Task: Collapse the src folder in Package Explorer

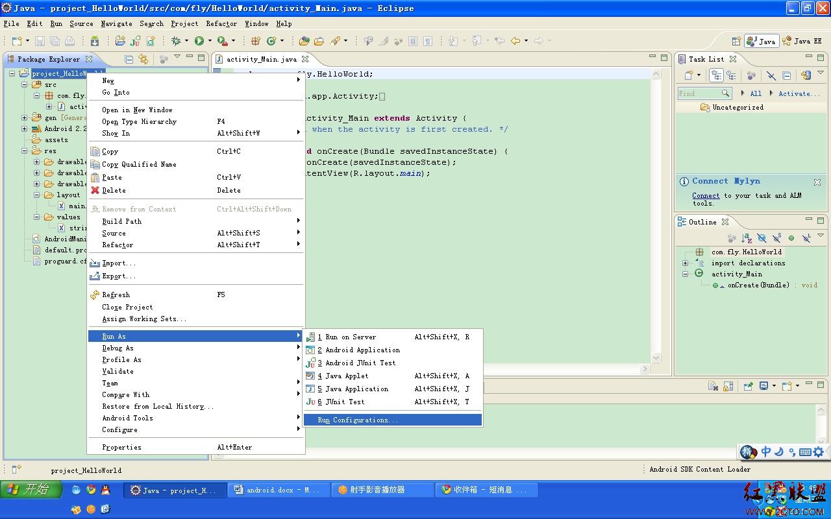Action: pos(25,84)
